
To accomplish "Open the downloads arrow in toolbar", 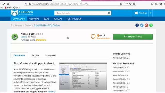I will point(152,4).
